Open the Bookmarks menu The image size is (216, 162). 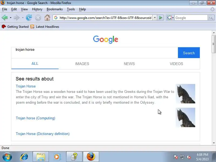55,9
